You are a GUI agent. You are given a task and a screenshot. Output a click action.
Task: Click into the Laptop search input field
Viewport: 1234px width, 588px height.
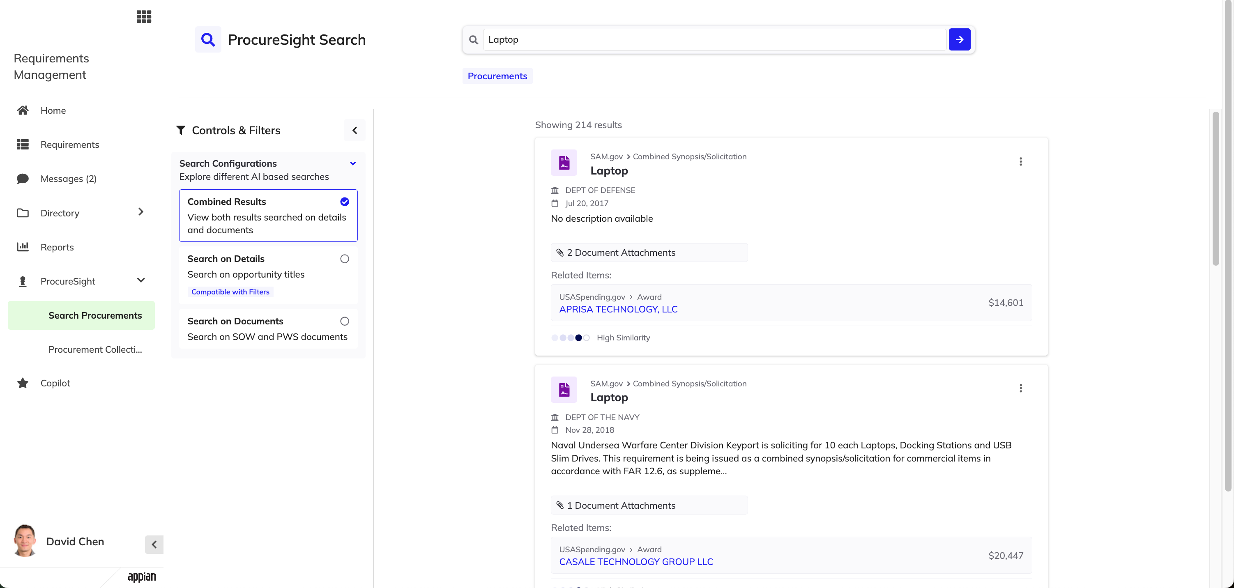point(714,40)
